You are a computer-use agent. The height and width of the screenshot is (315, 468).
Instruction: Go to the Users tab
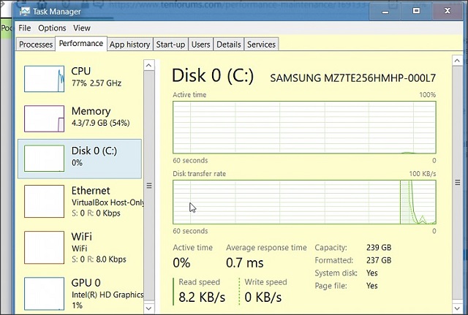(x=200, y=45)
